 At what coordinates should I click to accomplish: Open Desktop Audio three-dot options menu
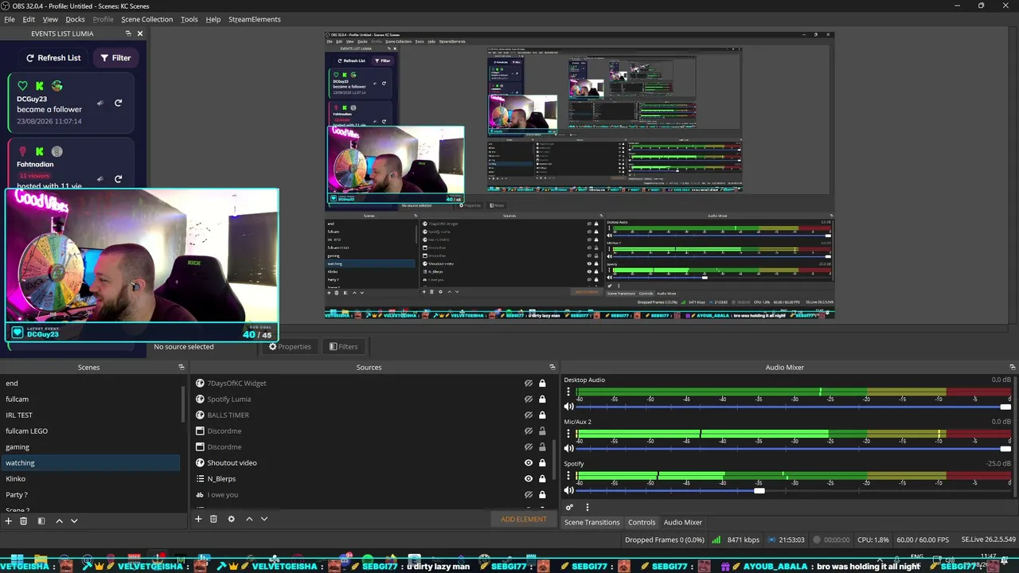[568, 392]
